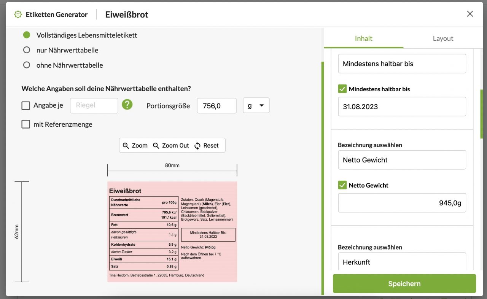Screen dimensions: 487x299
Task: Select Vollständiges Lebensmitteletikett radio option
Action: tap(27, 35)
